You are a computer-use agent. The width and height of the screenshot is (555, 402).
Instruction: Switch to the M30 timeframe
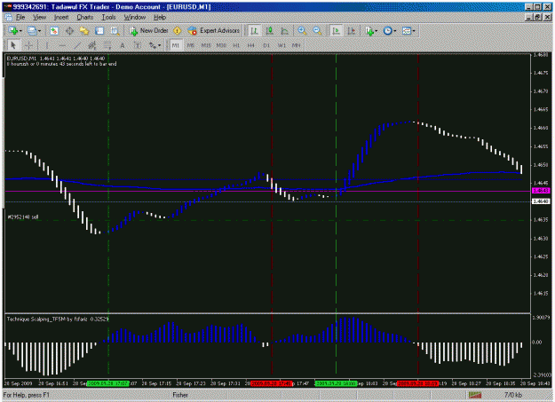pyautogui.click(x=221, y=45)
